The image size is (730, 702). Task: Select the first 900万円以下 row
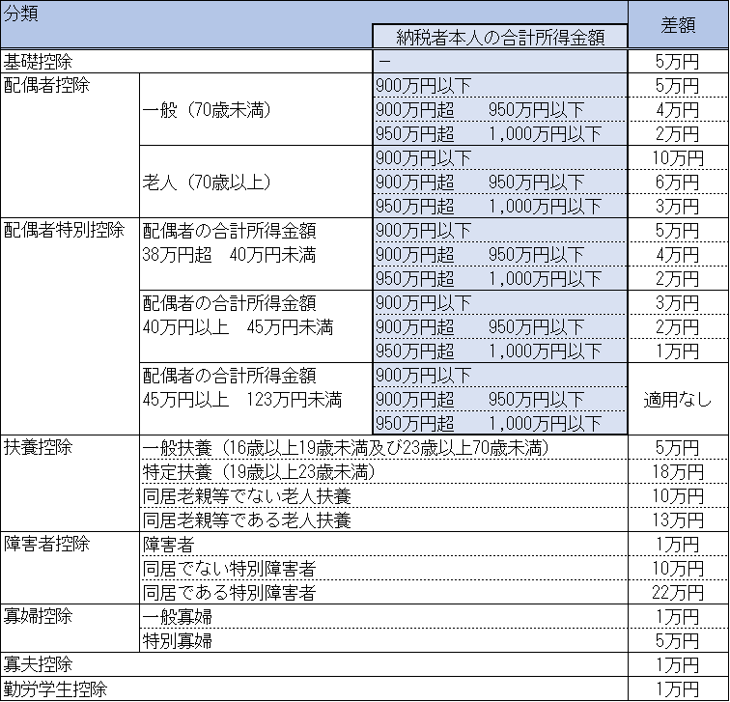click(x=499, y=85)
